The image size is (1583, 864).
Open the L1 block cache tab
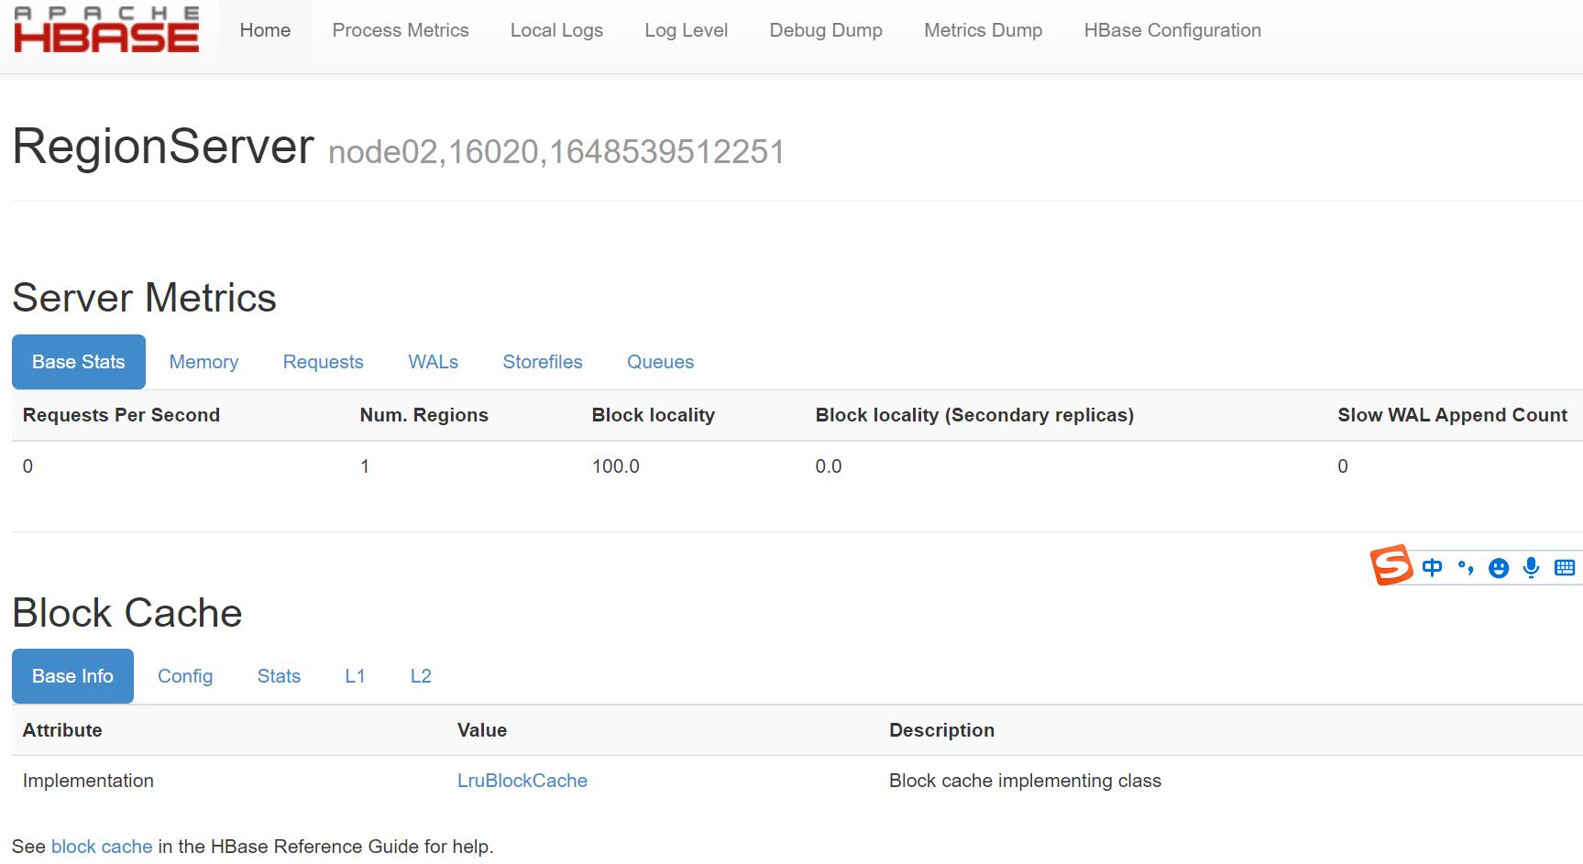[355, 676]
